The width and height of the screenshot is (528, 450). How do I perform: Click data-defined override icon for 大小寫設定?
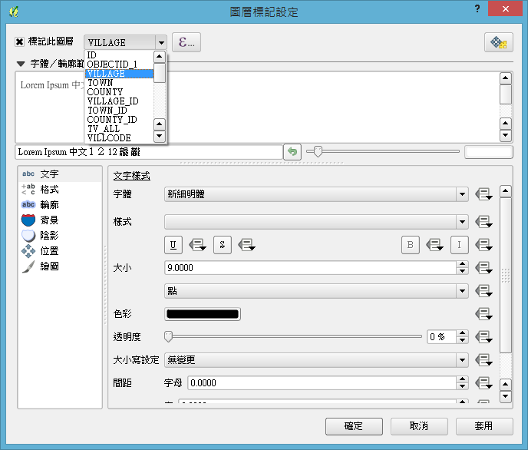coord(483,359)
